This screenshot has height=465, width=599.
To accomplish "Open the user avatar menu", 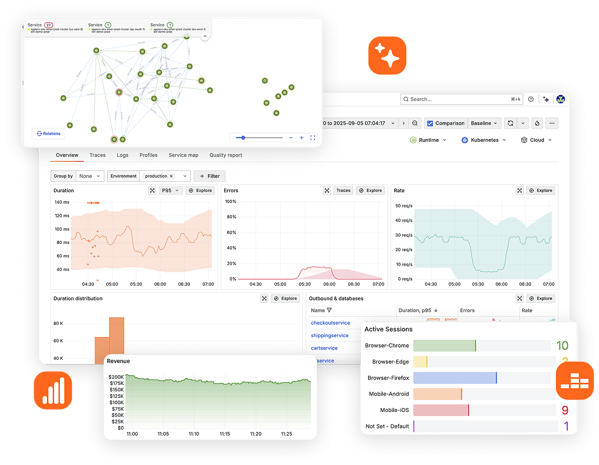I will pos(560,99).
